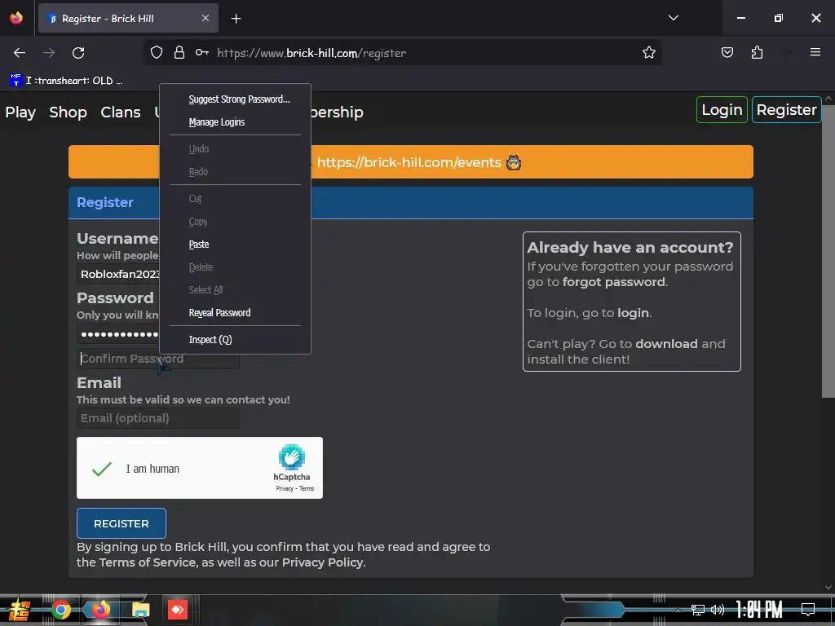Click the Login button in header
This screenshot has height=626, width=835.
722,110
